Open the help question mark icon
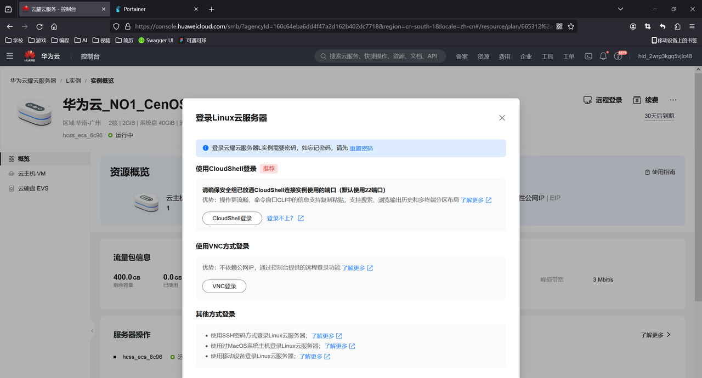Image resolution: width=702 pixels, height=378 pixels. (x=619, y=56)
